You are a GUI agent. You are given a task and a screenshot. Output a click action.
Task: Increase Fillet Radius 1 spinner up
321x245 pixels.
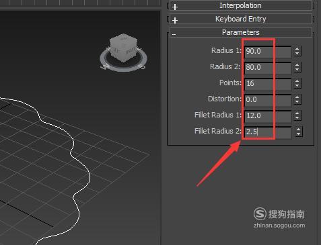[x=297, y=113]
